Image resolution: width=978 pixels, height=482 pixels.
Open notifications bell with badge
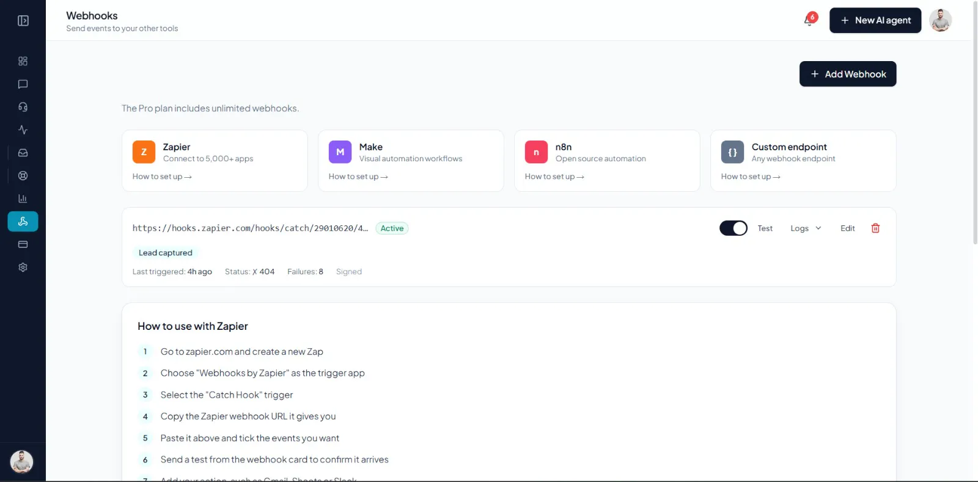pyautogui.click(x=810, y=20)
